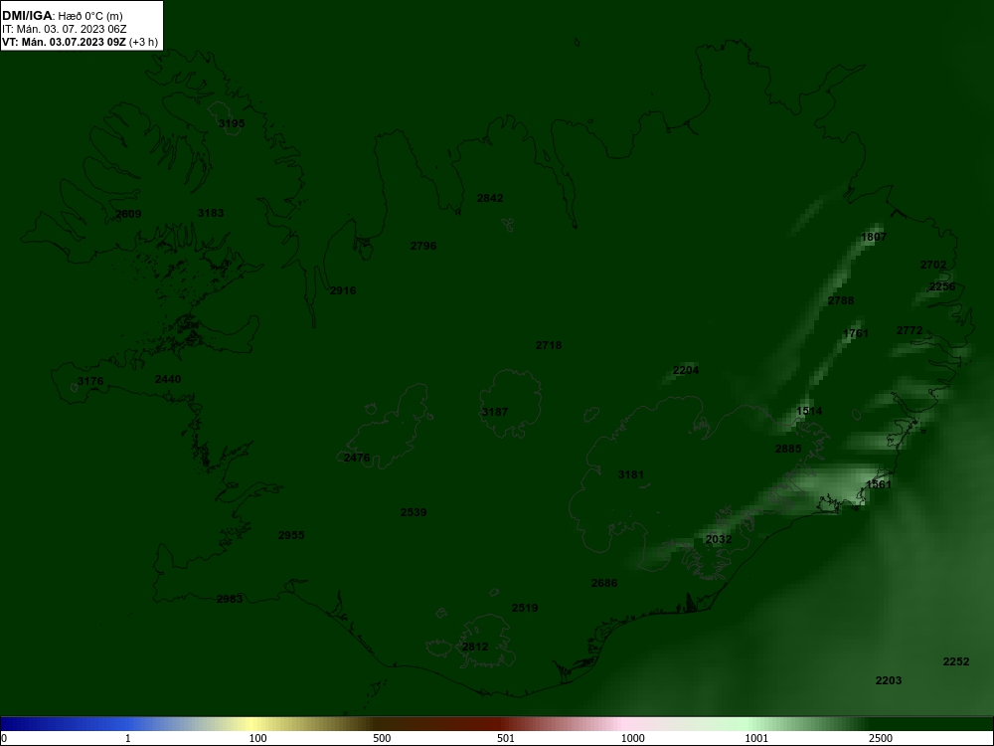Select the 1561 value near the coast
This screenshot has height=746, width=994.
879,484
